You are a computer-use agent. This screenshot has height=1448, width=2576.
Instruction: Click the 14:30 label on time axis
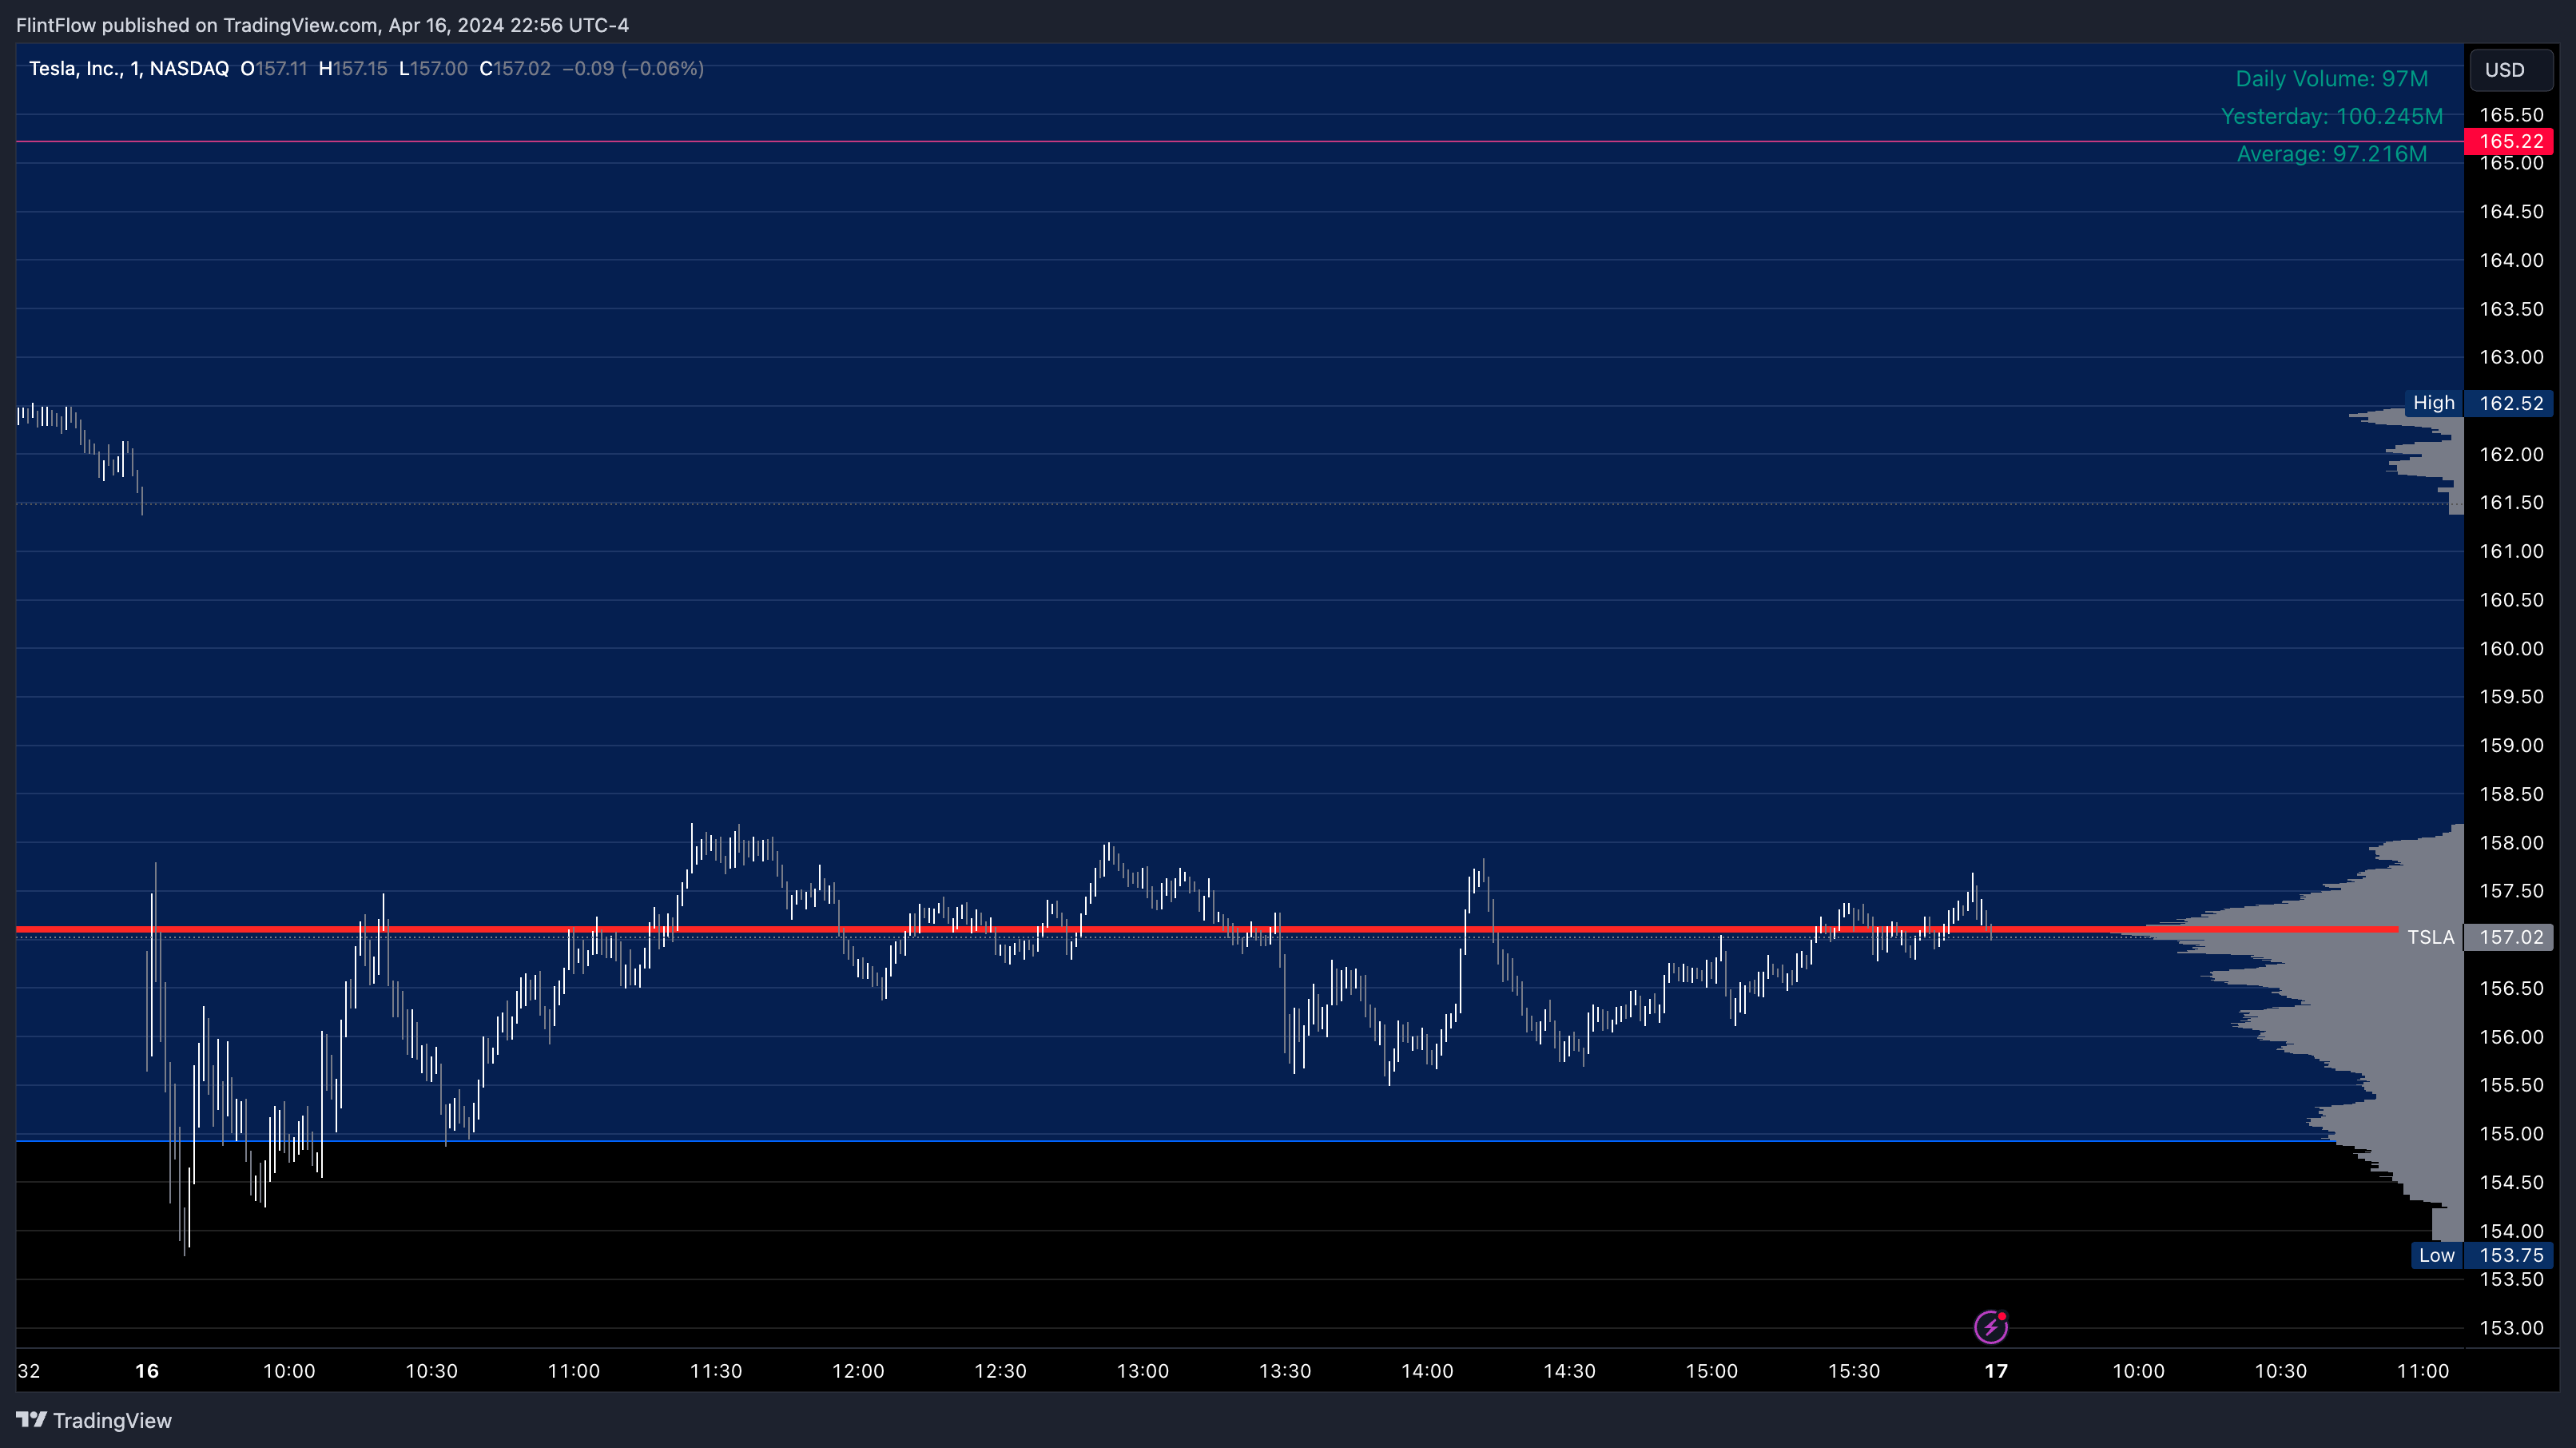pos(1569,1370)
